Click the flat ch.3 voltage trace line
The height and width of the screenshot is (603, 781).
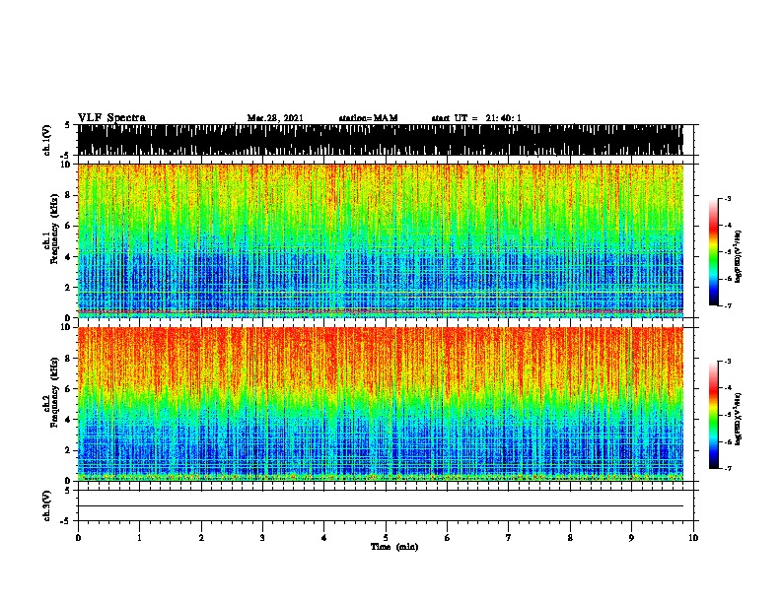(x=381, y=506)
